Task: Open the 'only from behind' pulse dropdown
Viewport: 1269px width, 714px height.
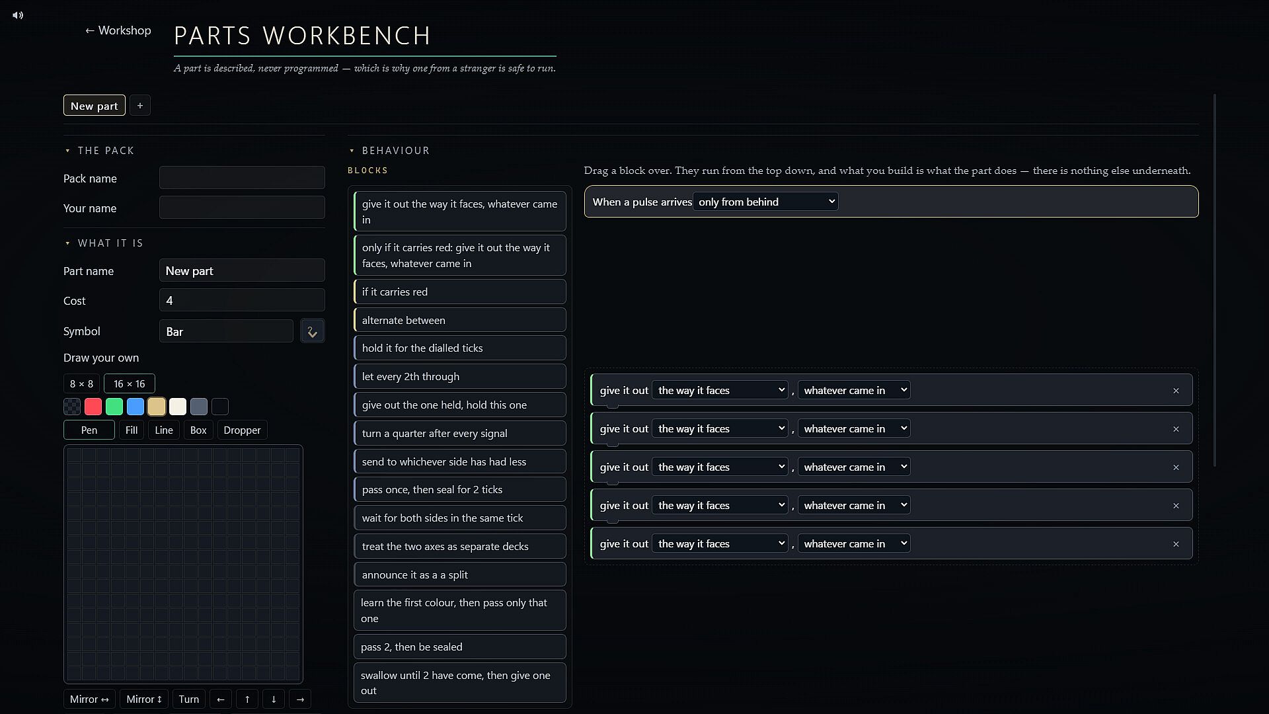Action: [x=766, y=202]
